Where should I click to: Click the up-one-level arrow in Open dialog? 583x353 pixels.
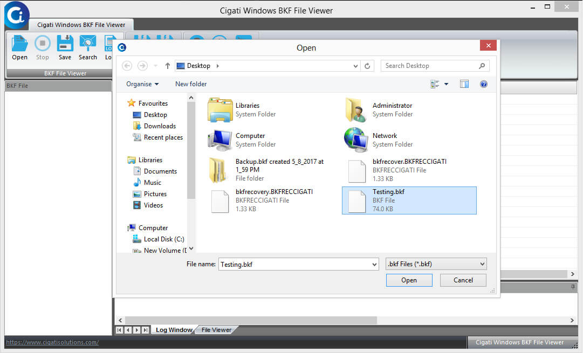168,66
